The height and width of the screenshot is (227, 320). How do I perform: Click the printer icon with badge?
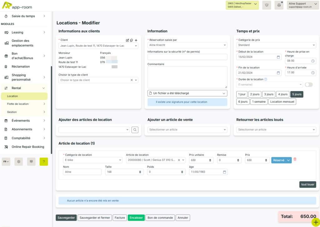(x=279, y=5)
